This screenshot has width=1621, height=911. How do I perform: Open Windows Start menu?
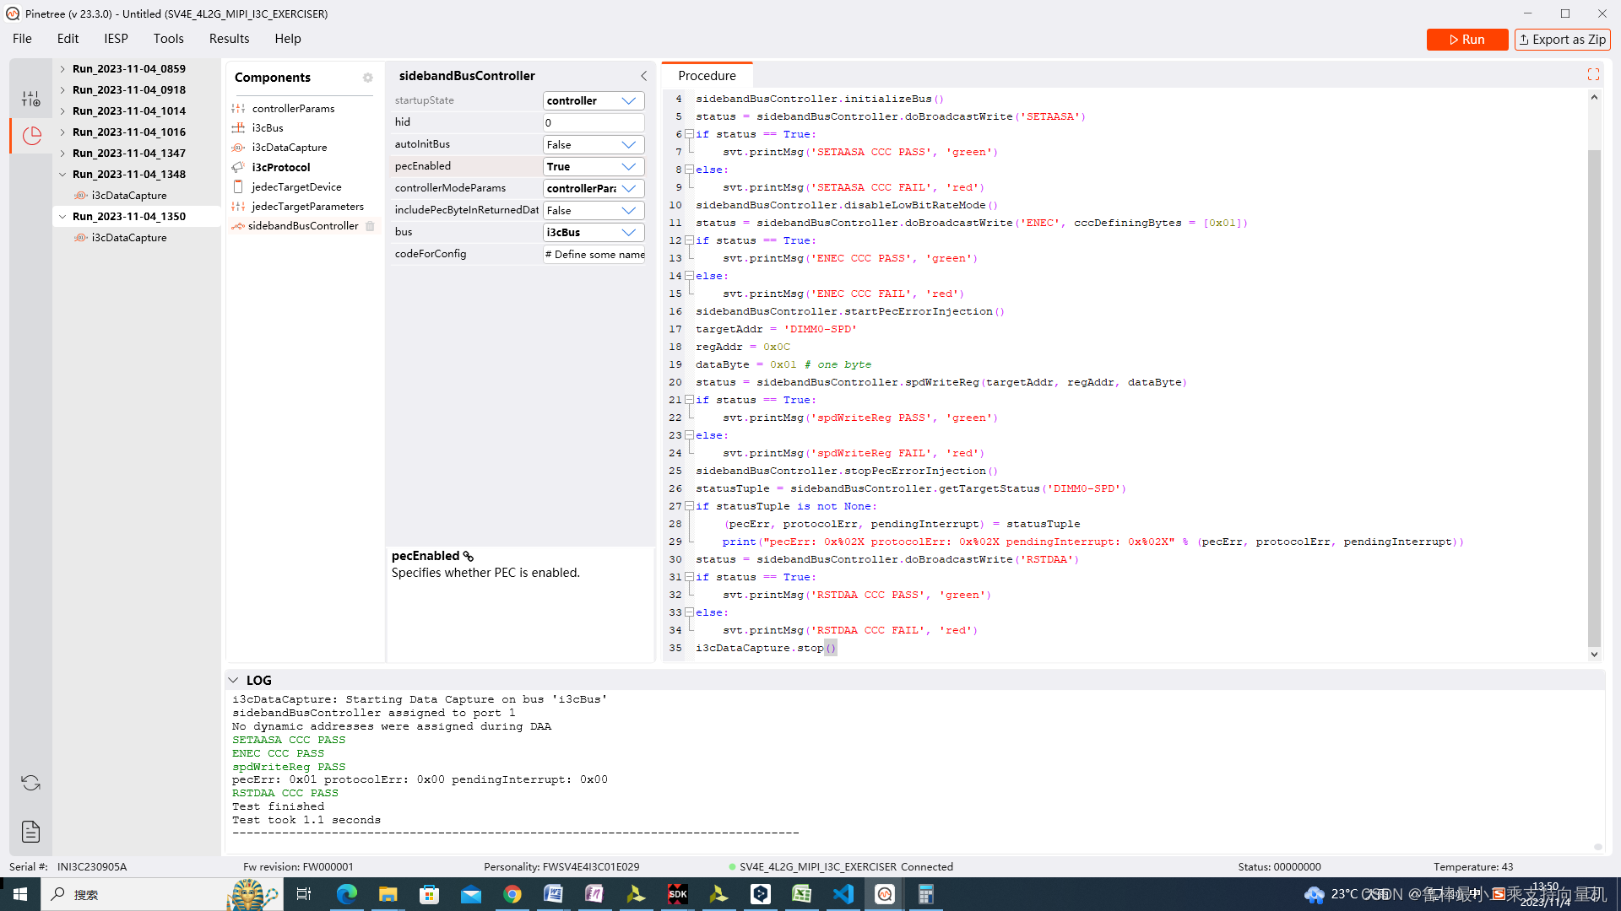pos(20,894)
